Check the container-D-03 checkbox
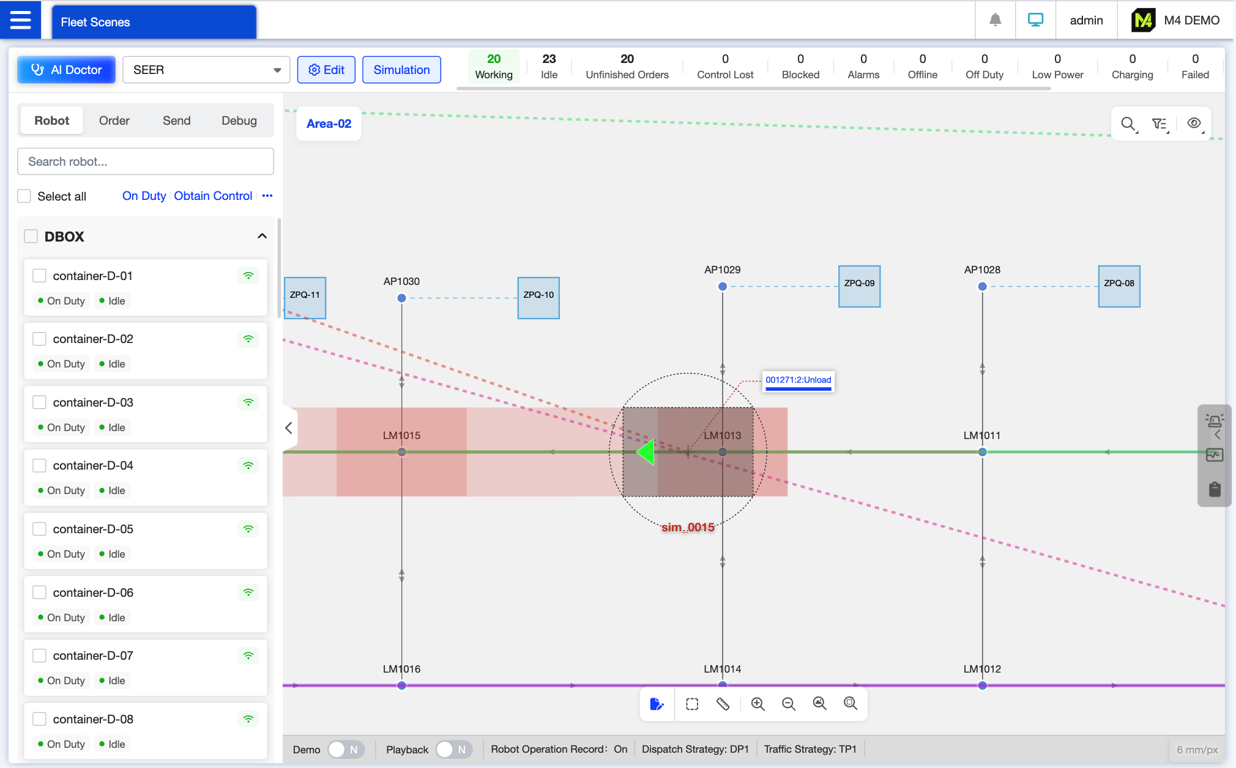1236x768 pixels. pos(40,402)
